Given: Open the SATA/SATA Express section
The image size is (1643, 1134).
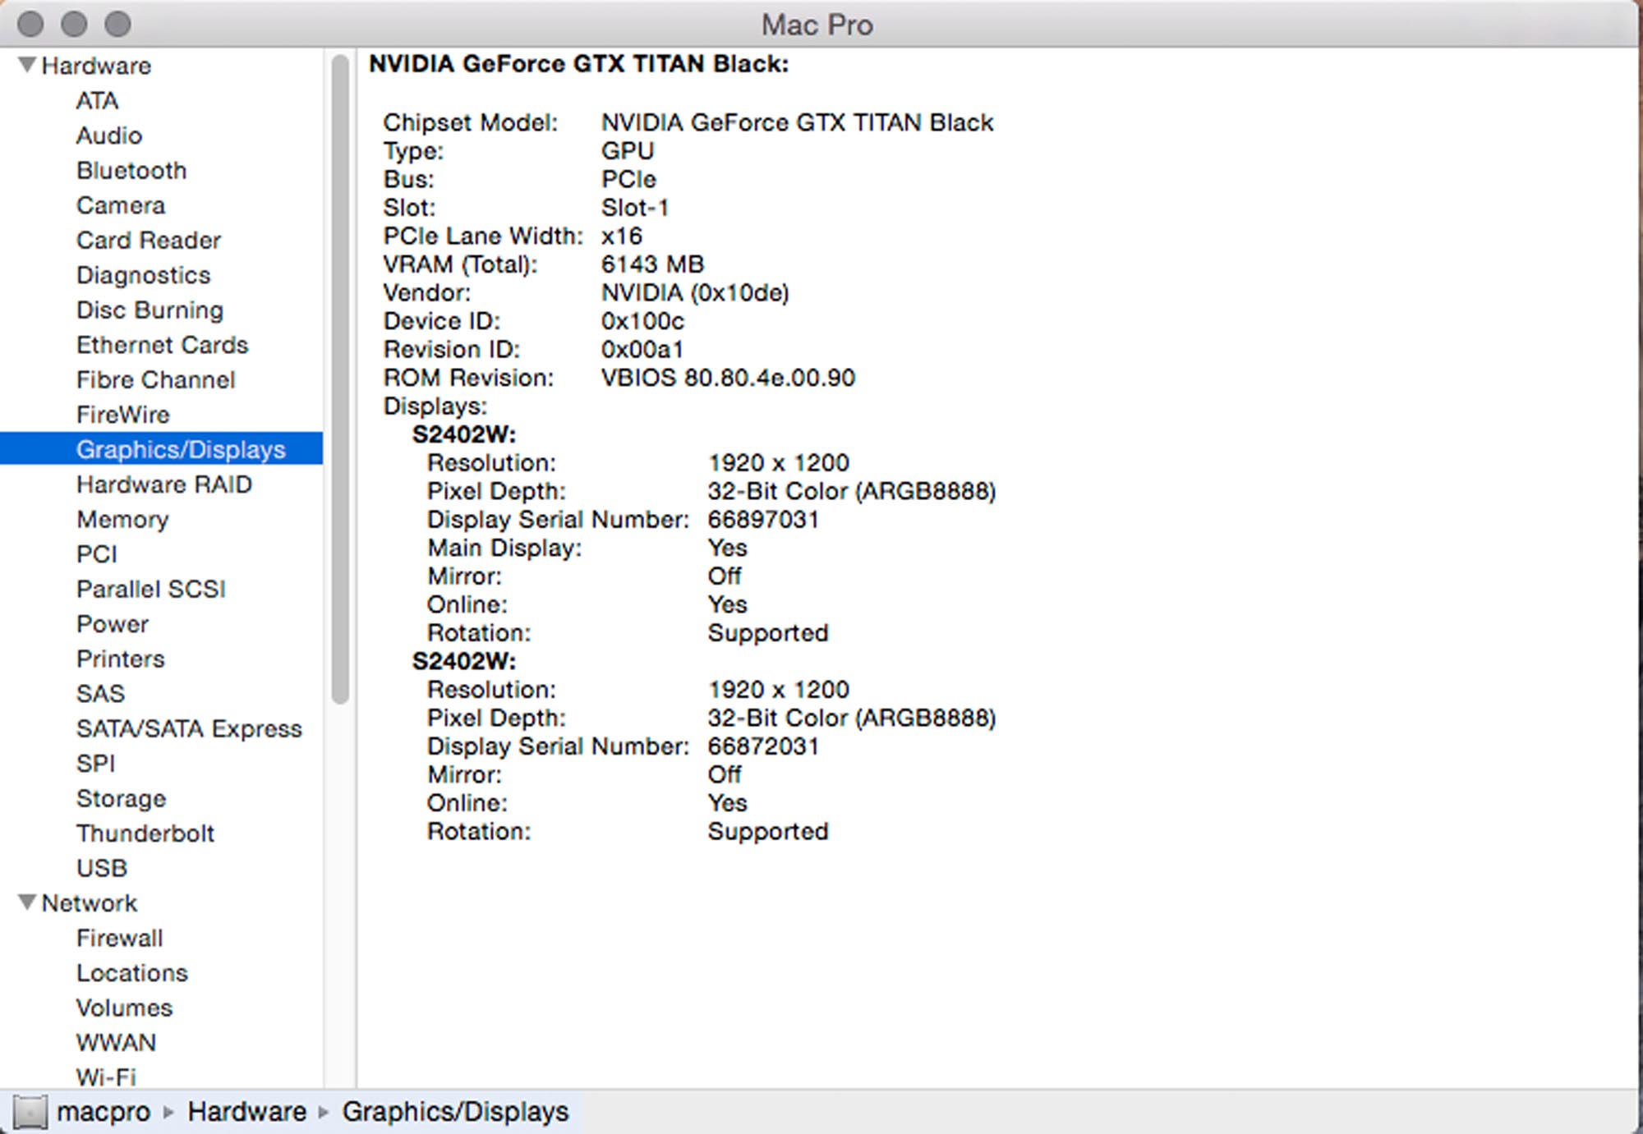Looking at the screenshot, I should [189, 729].
